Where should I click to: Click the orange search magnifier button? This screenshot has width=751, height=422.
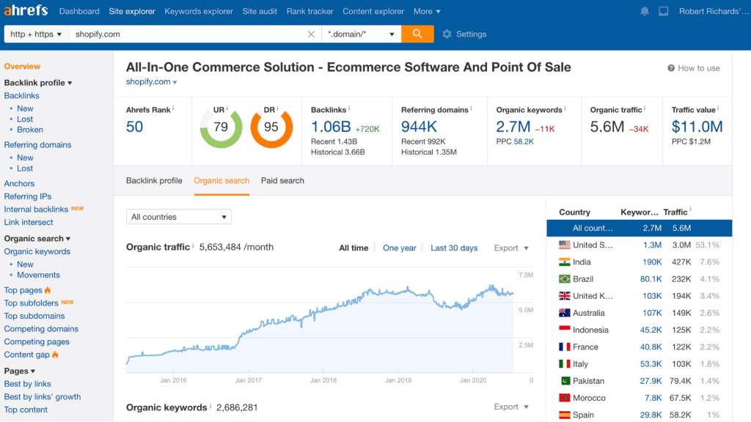coord(417,34)
